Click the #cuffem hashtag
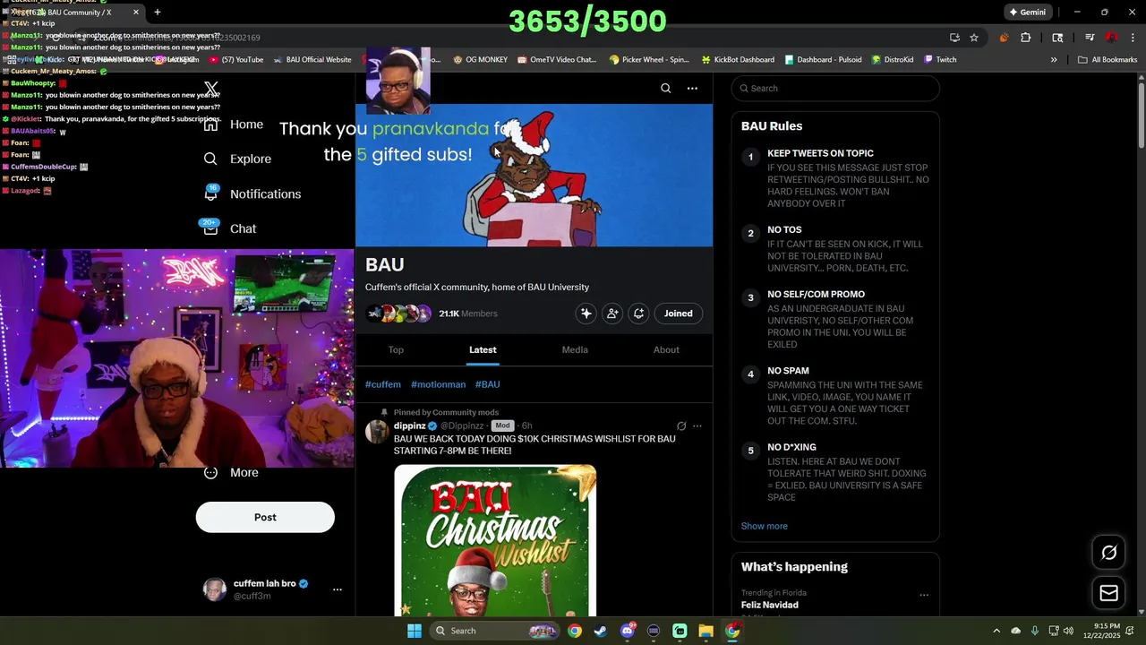1146x645 pixels. (x=383, y=384)
